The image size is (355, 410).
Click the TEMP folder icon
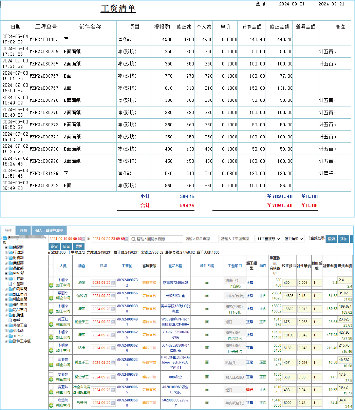[11, 336]
